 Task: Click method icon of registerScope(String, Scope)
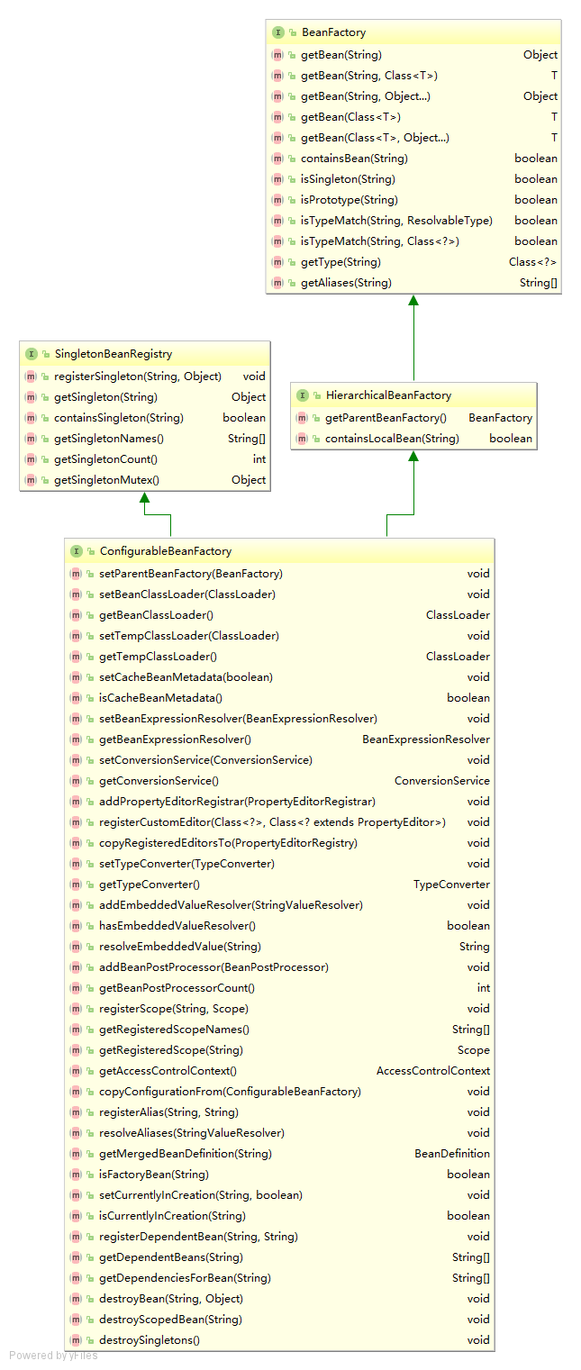pos(77,1009)
